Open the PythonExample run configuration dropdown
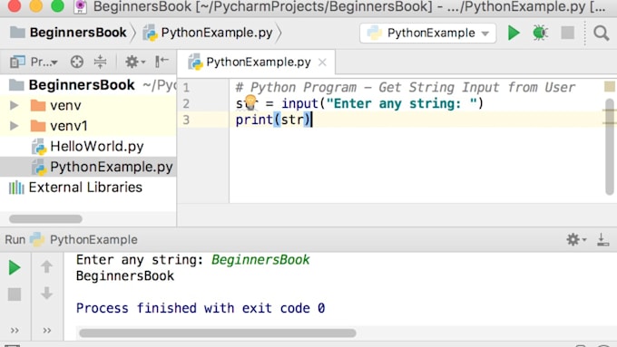The height and width of the screenshot is (347, 617). (427, 33)
